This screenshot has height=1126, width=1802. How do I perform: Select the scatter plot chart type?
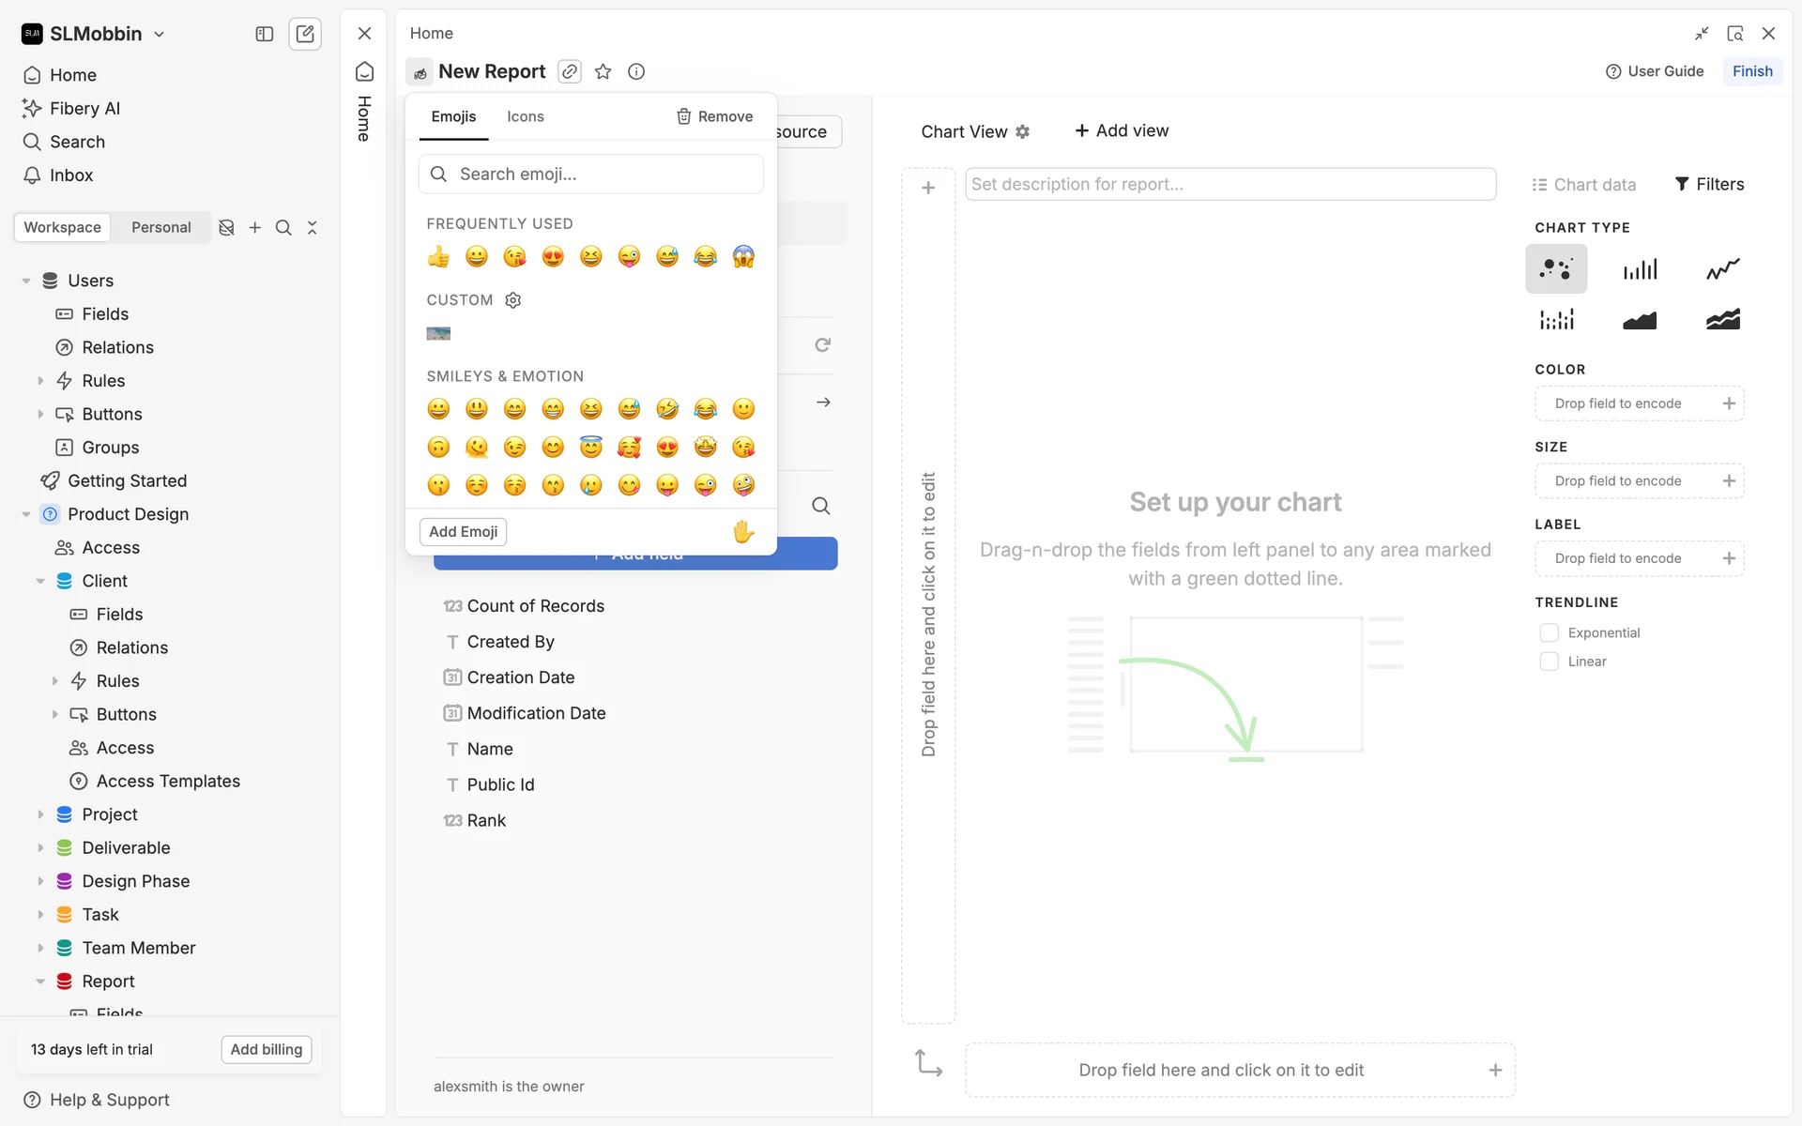(1556, 269)
